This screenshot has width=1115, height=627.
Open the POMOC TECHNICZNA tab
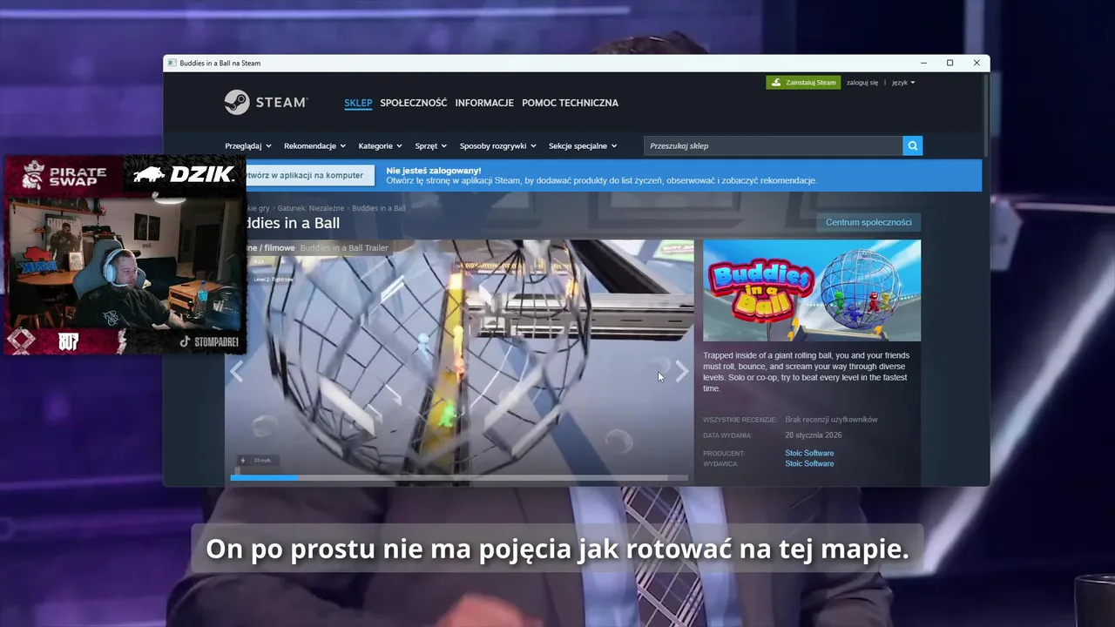tap(570, 103)
